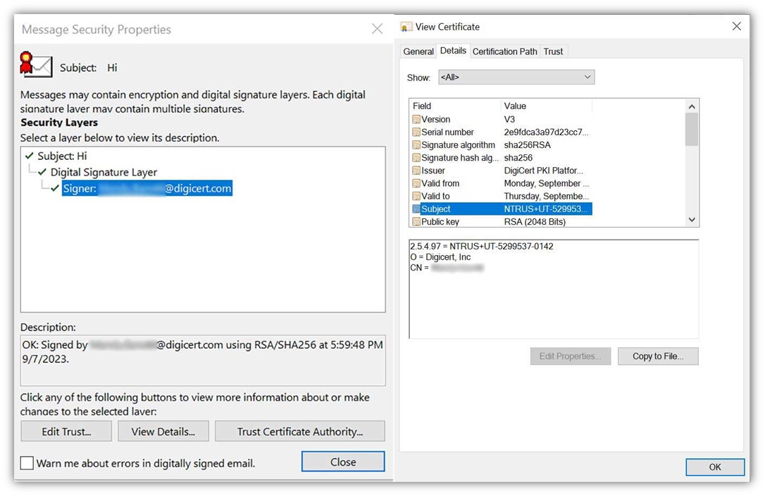Click the Issuer field icon
The width and height of the screenshot is (765, 496).
[418, 170]
